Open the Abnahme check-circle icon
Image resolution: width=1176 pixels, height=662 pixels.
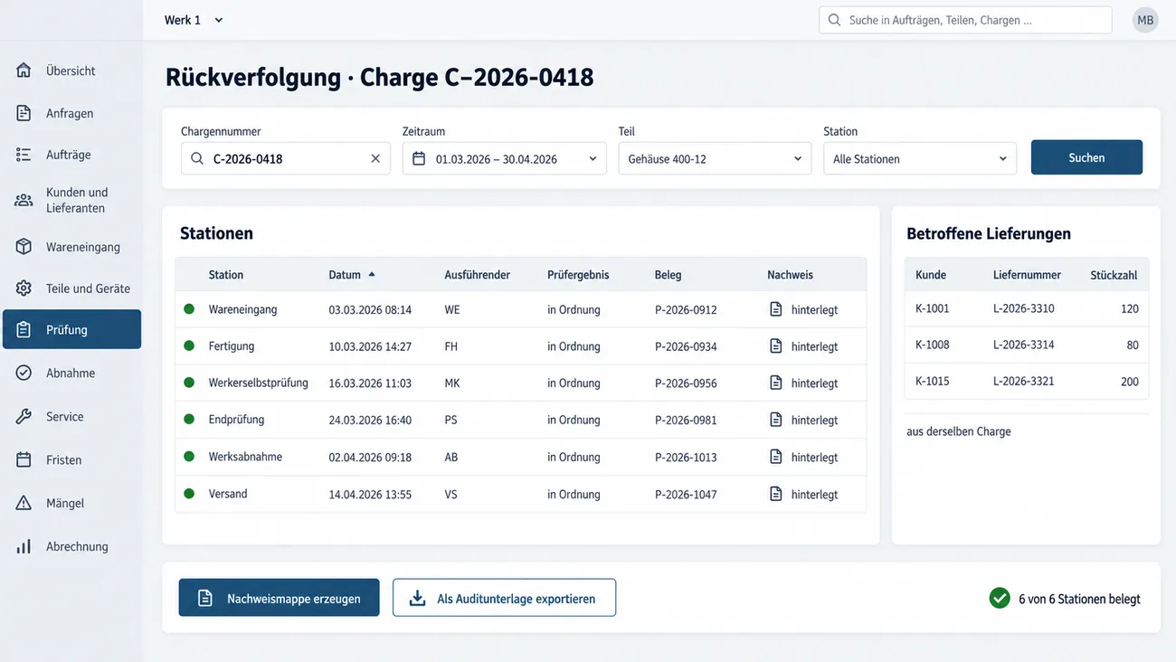pyautogui.click(x=24, y=373)
